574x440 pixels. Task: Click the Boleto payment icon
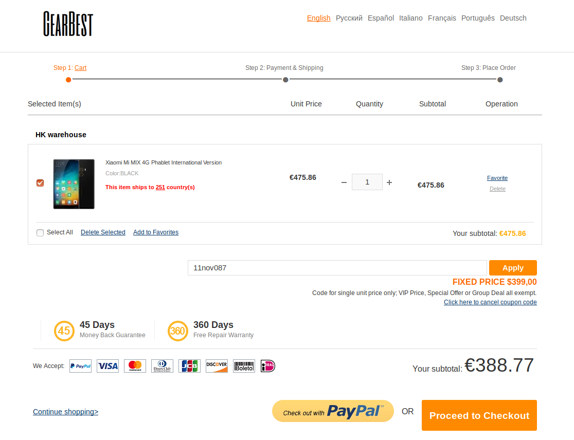[x=244, y=366]
